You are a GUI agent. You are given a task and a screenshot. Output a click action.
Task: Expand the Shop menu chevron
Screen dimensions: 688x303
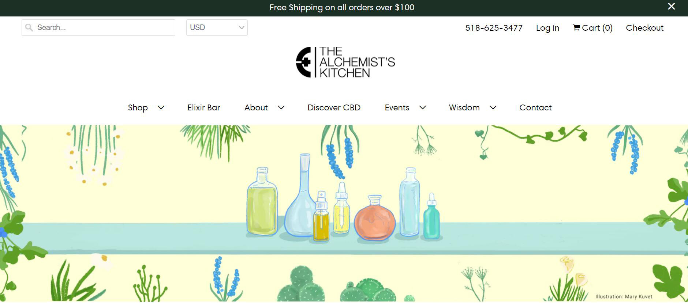point(161,108)
